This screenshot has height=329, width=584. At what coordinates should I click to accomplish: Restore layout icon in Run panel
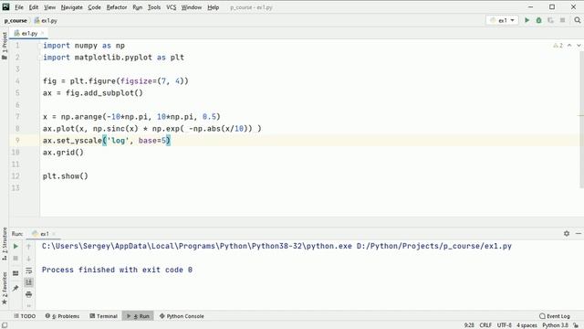(16, 273)
